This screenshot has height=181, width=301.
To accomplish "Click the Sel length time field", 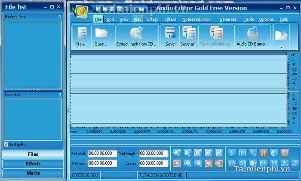I will click(154, 153).
